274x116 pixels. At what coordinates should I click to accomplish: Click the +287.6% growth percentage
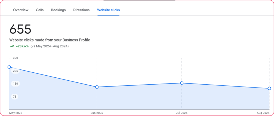(x=22, y=46)
